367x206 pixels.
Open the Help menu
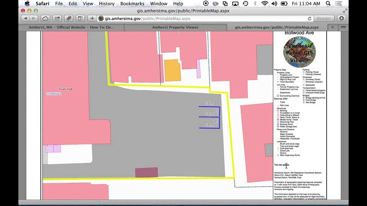click(x=178, y=3)
